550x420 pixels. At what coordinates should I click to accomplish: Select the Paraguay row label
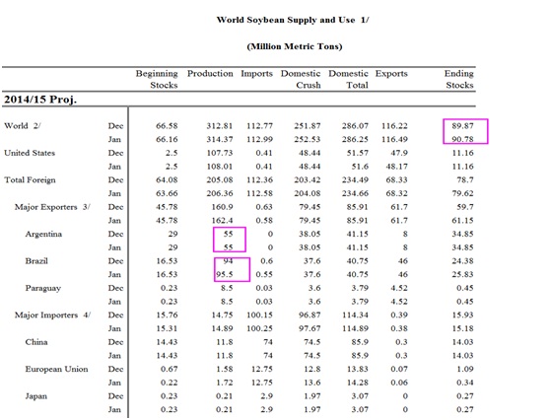[x=42, y=289]
